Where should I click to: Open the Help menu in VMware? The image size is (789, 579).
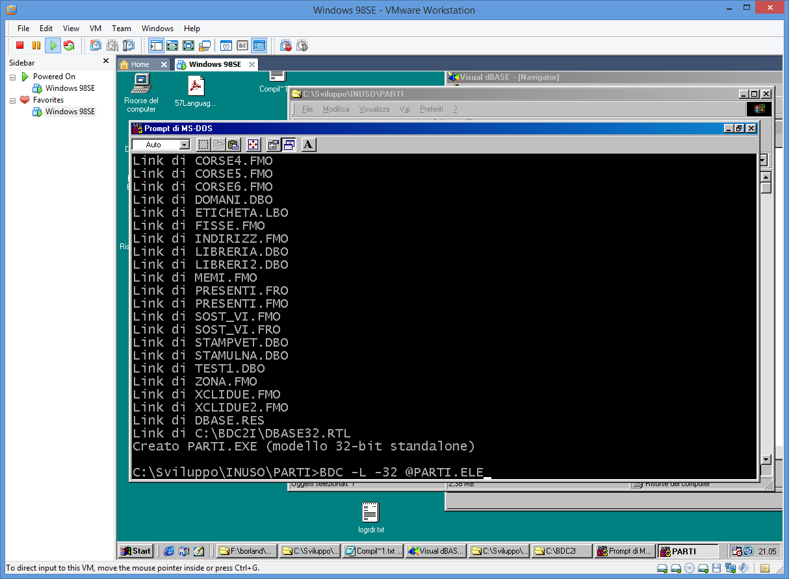pyautogui.click(x=192, y=29)
